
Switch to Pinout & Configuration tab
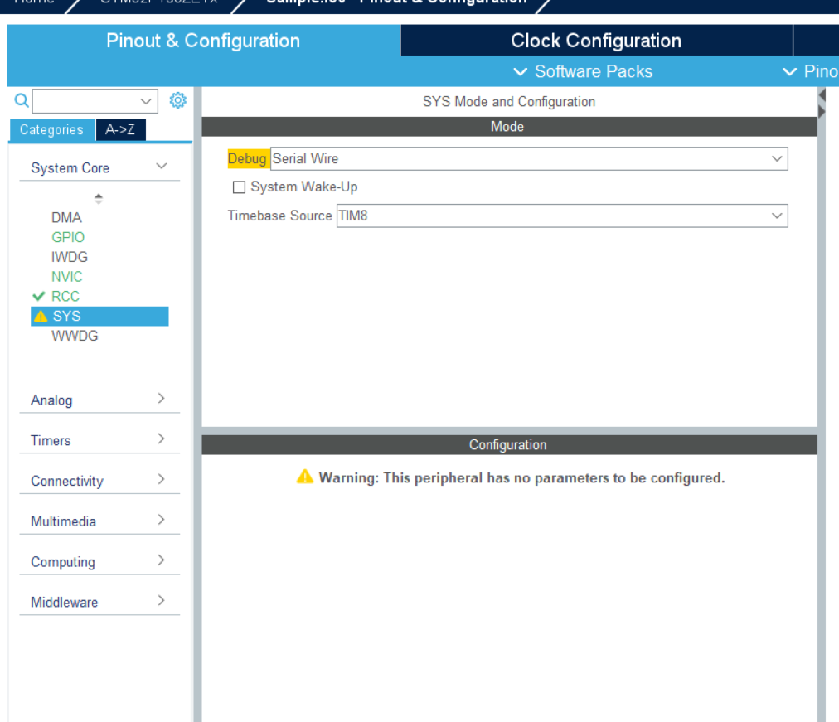203,41
